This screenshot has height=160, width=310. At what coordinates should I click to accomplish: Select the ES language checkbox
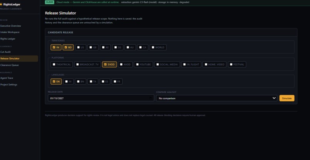pyautogui.click(x=103, y=82)
